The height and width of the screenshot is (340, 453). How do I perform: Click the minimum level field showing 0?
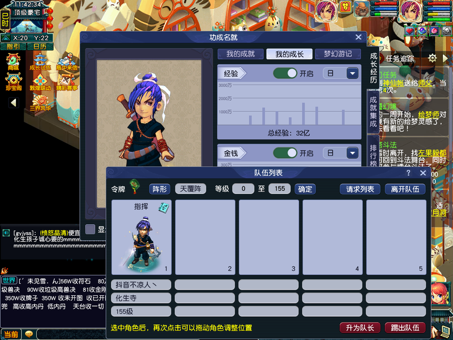click(x=243, y=189)
